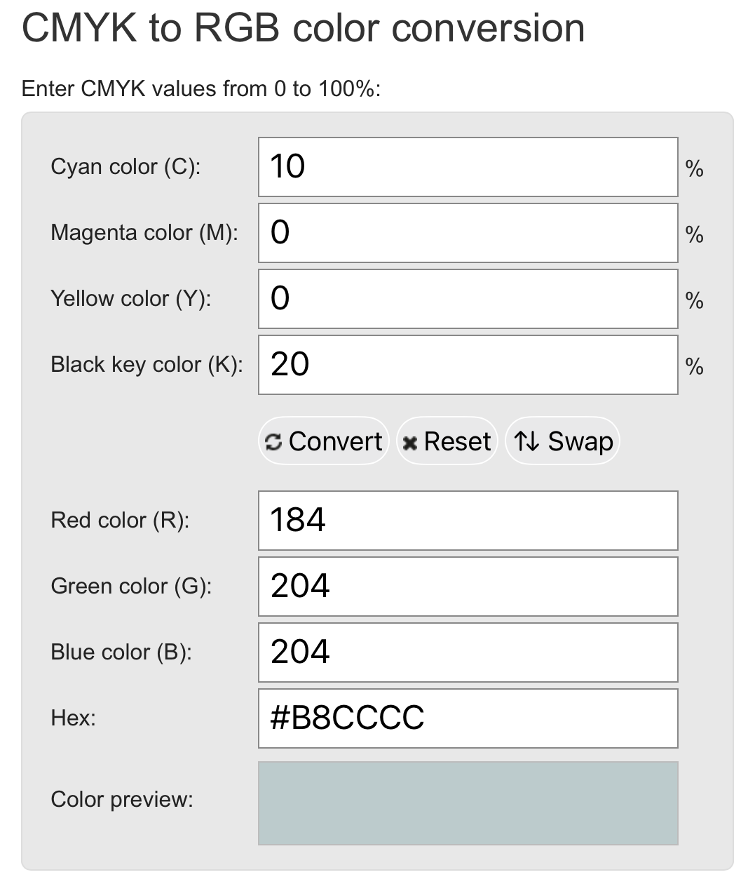The height and width of the screenshot is (884, 755).
Task: Click the circular arrows icon on Convert
Action: [x=273, y=442]
